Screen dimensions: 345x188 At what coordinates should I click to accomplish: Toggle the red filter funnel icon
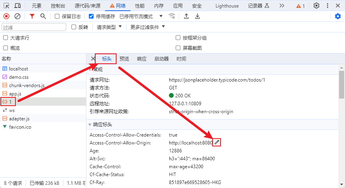32,16
